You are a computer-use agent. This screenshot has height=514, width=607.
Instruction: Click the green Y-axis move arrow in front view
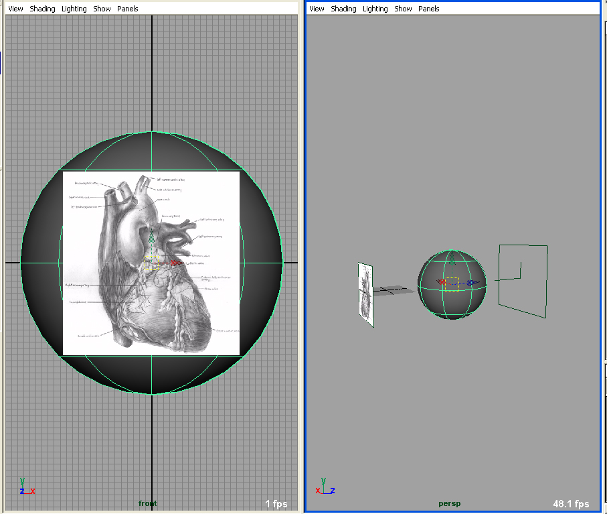tap(152, 236)
